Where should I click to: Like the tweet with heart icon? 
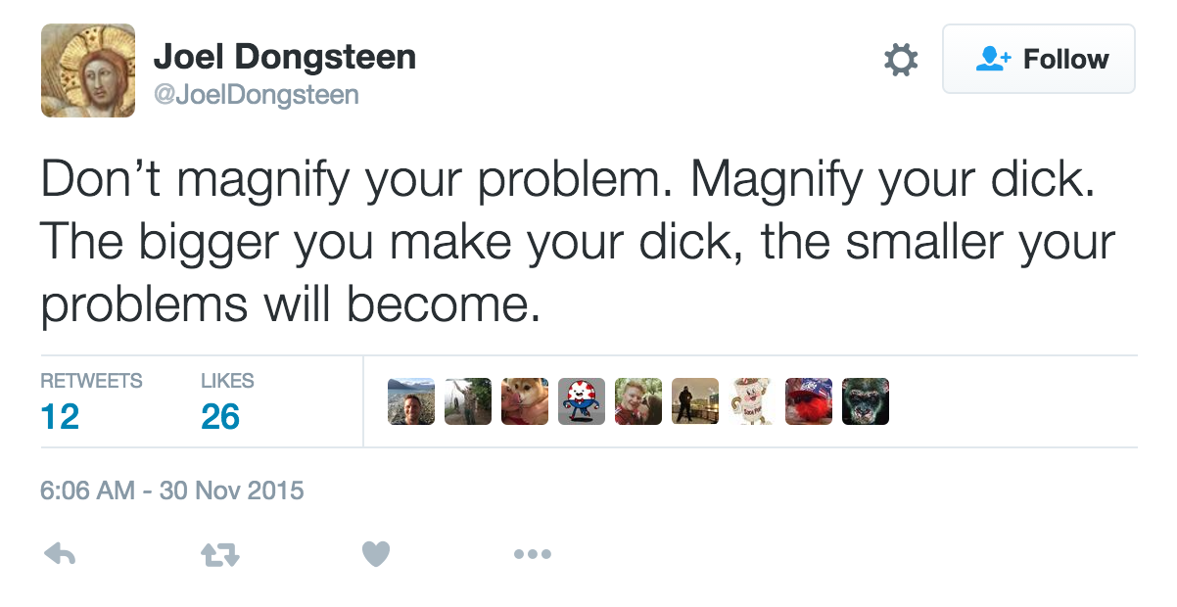[x=376, y=555]
